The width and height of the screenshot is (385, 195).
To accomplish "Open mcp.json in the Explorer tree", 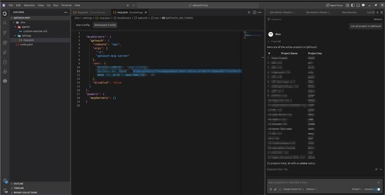I will pyautogui.click(x=28, y=40).
